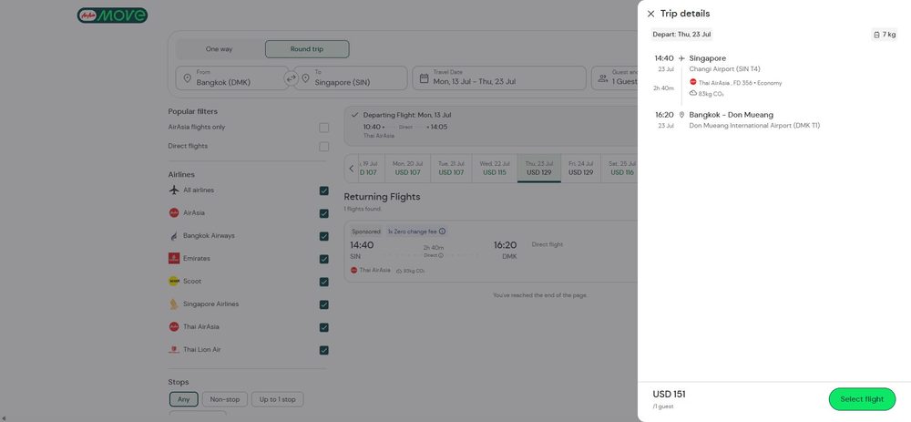Click the Scoot logo
This screenshot has width=911, height=422.
[174, 282]
